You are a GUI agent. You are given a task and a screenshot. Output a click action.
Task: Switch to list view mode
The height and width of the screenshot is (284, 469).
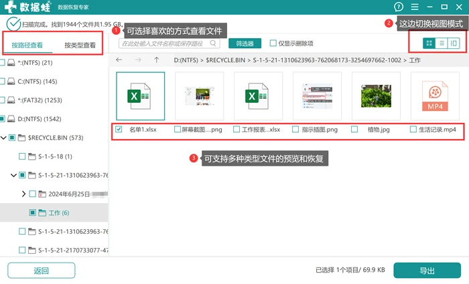pos(441,43)
